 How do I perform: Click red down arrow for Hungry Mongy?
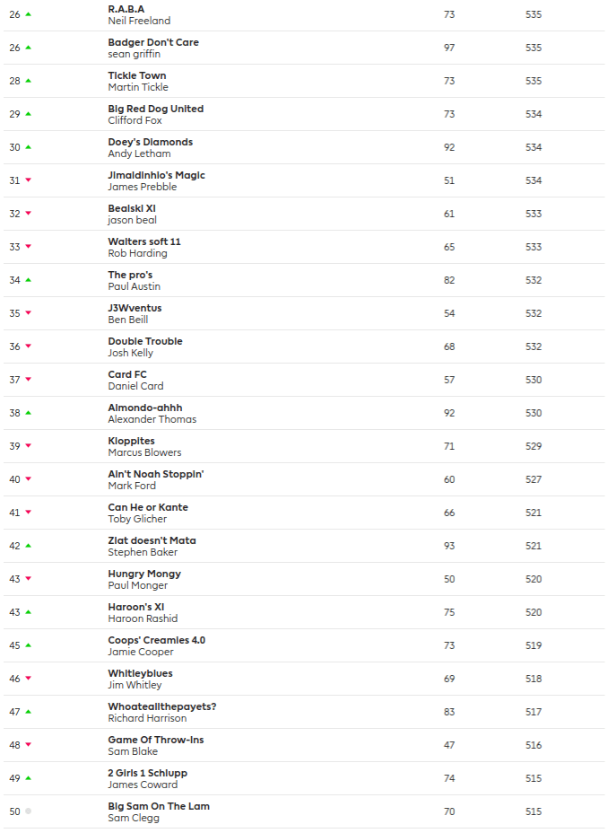click(x=29, y=579)
